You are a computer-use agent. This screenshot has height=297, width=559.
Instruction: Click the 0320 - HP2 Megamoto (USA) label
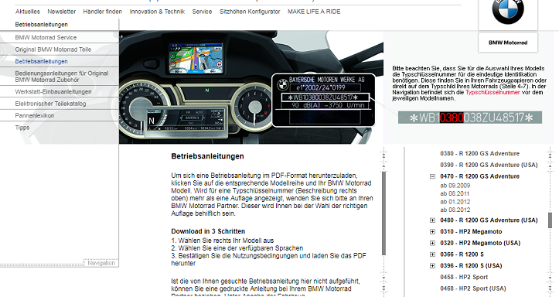[480, 243]
